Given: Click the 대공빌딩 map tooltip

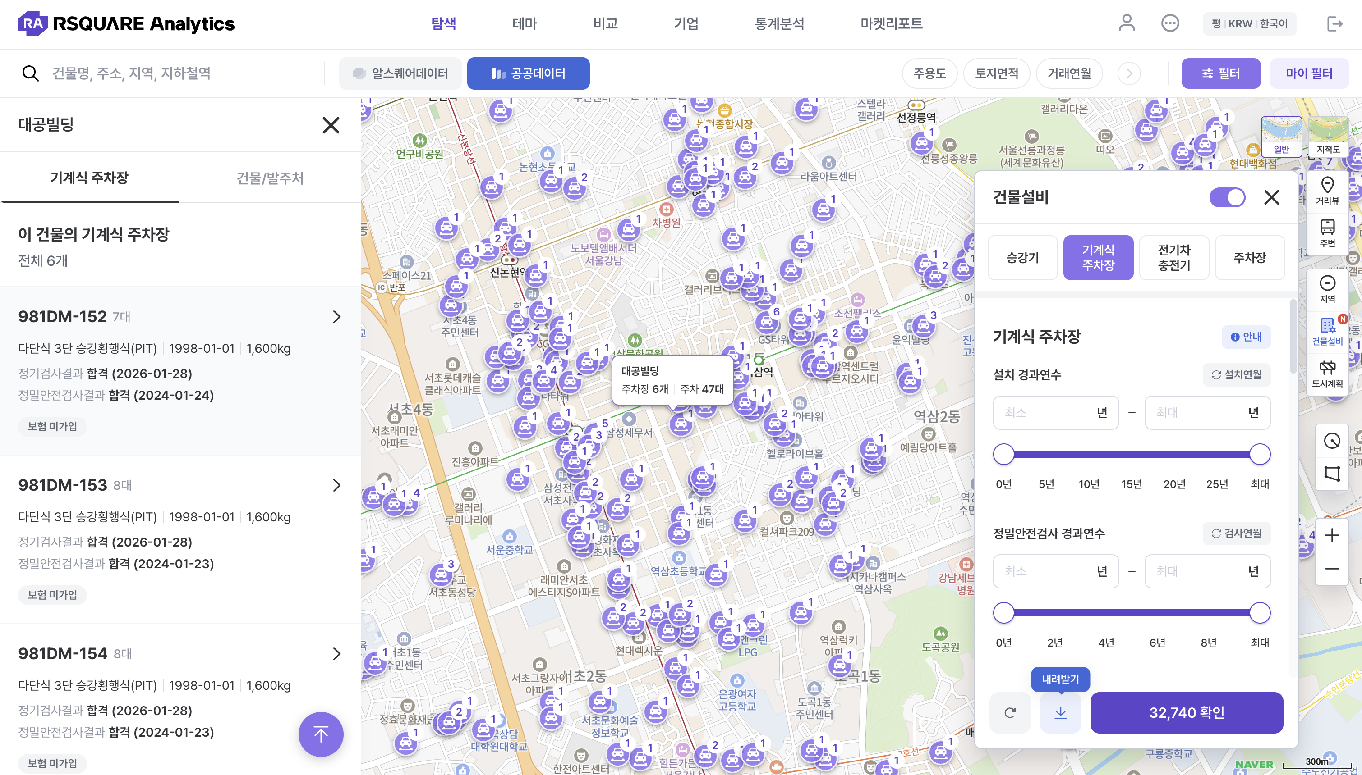Looking at the screenshot, I should click(x=672, y=380).
